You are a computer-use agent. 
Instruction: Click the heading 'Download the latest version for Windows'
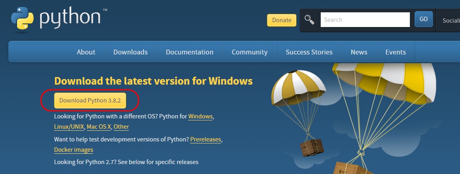[154, 81]
